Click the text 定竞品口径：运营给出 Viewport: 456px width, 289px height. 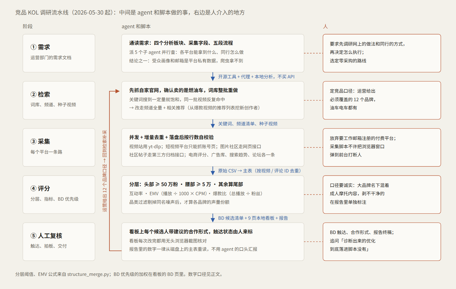pos(353,91)
